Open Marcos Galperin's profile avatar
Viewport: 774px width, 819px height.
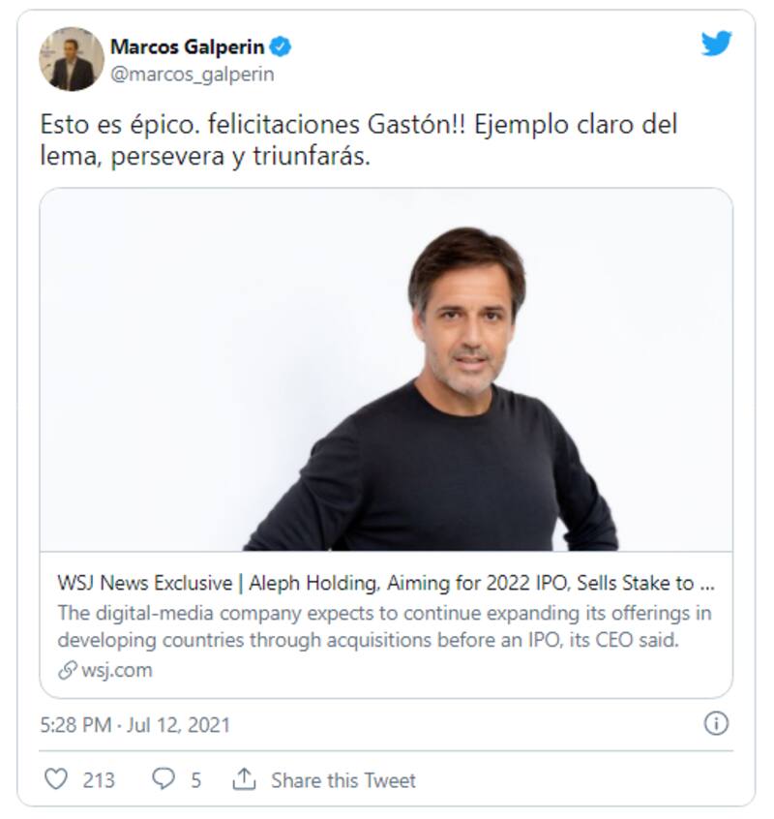[72, 59]
